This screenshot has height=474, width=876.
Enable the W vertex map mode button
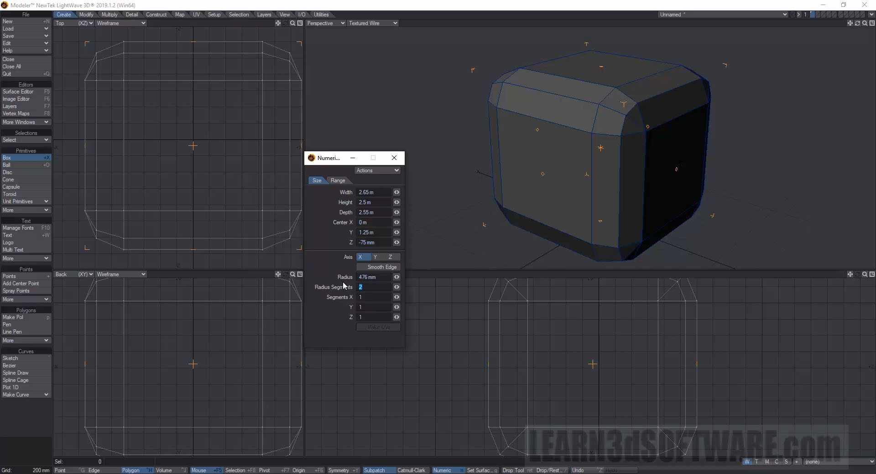coord(746,462)
